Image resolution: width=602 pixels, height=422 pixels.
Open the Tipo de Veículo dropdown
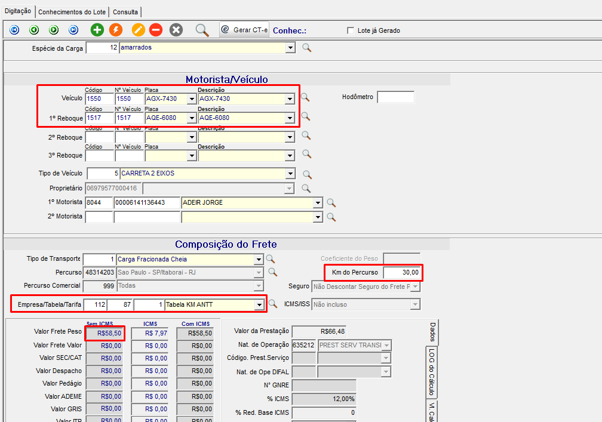point(290,174)
